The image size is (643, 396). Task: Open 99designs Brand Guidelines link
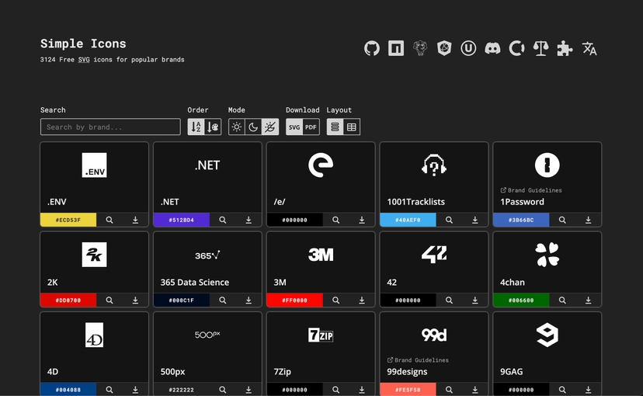click(421, 360)
